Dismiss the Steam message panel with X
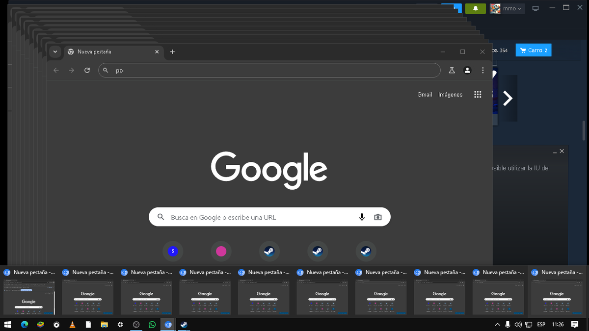589x331 pixels. pyautogui.click(x=562, y=151)
